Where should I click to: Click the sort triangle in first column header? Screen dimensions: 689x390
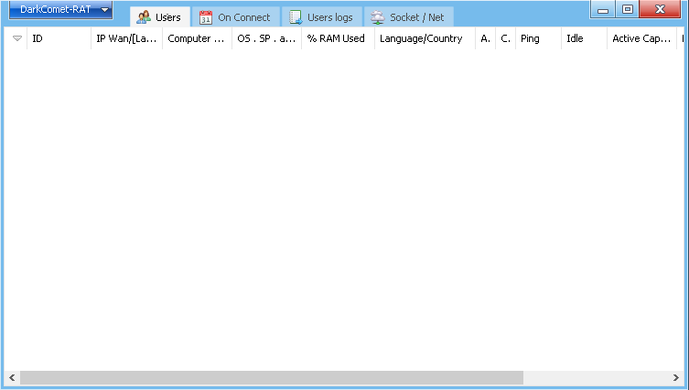pyautogui.click(x=16, y=39)
